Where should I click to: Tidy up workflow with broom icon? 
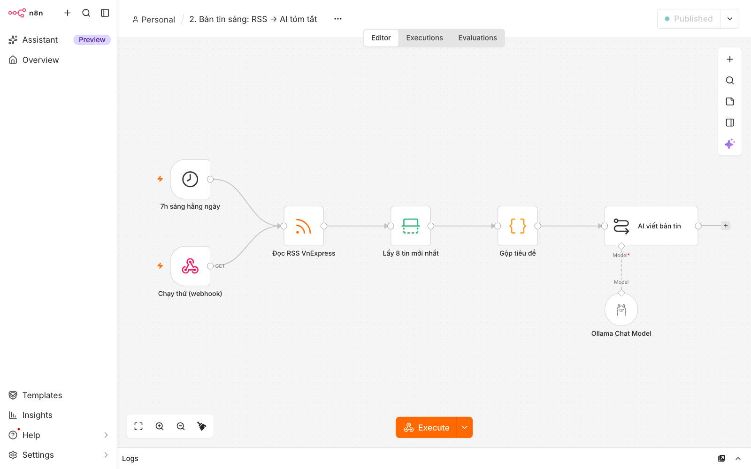[x=202, y=426]
